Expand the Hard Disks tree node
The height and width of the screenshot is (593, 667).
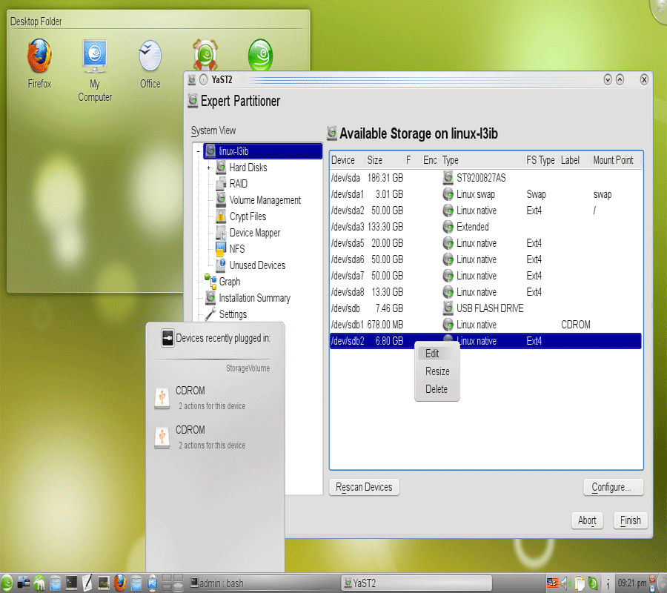pyautogui.click(x=208, y=168)
